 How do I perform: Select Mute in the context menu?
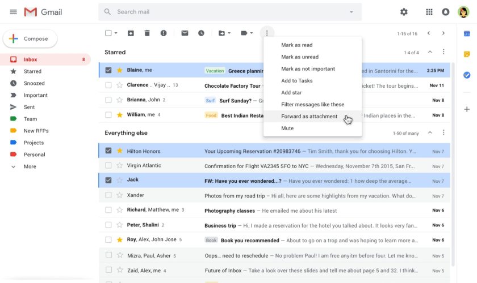point(287,128)
